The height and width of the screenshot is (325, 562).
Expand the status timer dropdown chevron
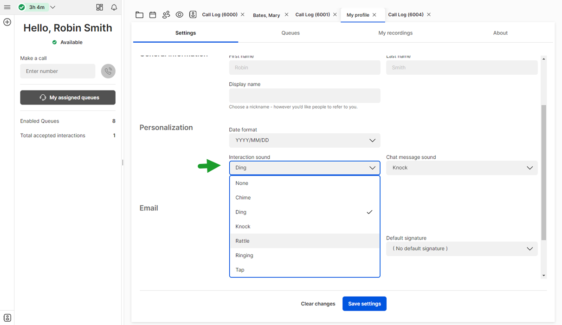[52, 7]
